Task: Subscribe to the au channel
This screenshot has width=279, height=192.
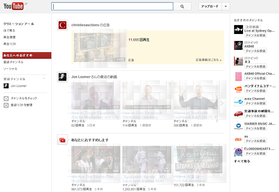Action: 255,141
